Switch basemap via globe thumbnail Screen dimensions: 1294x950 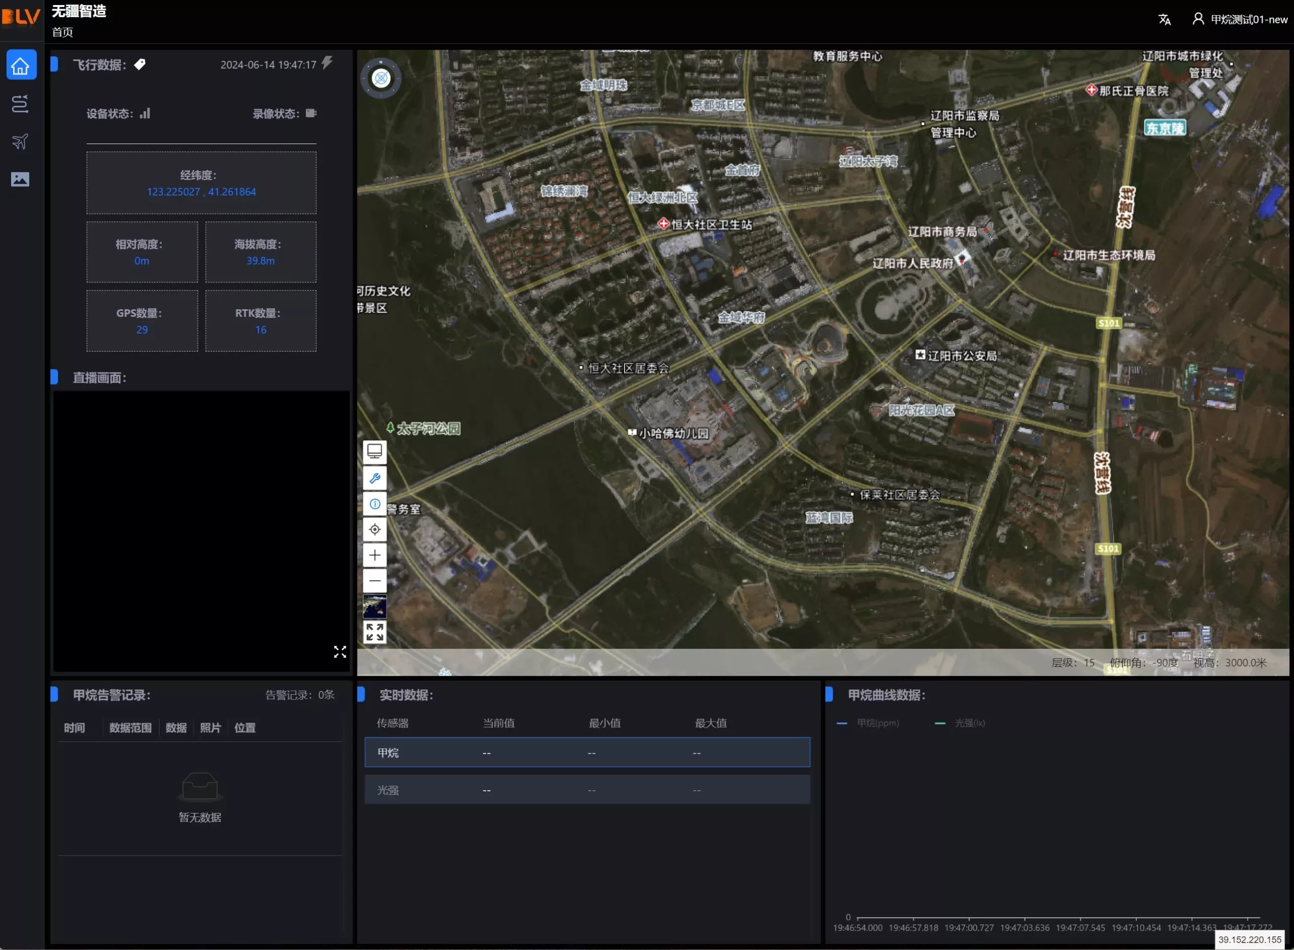(x=375, y=607)
